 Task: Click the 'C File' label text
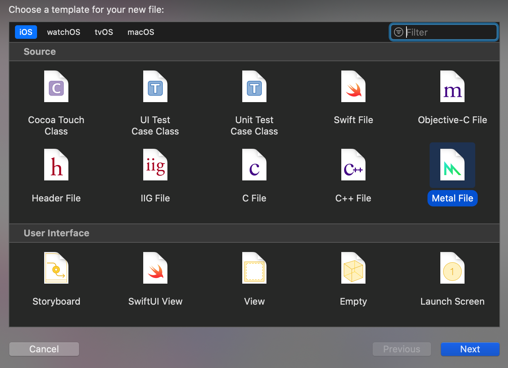(x=254, y=198)
